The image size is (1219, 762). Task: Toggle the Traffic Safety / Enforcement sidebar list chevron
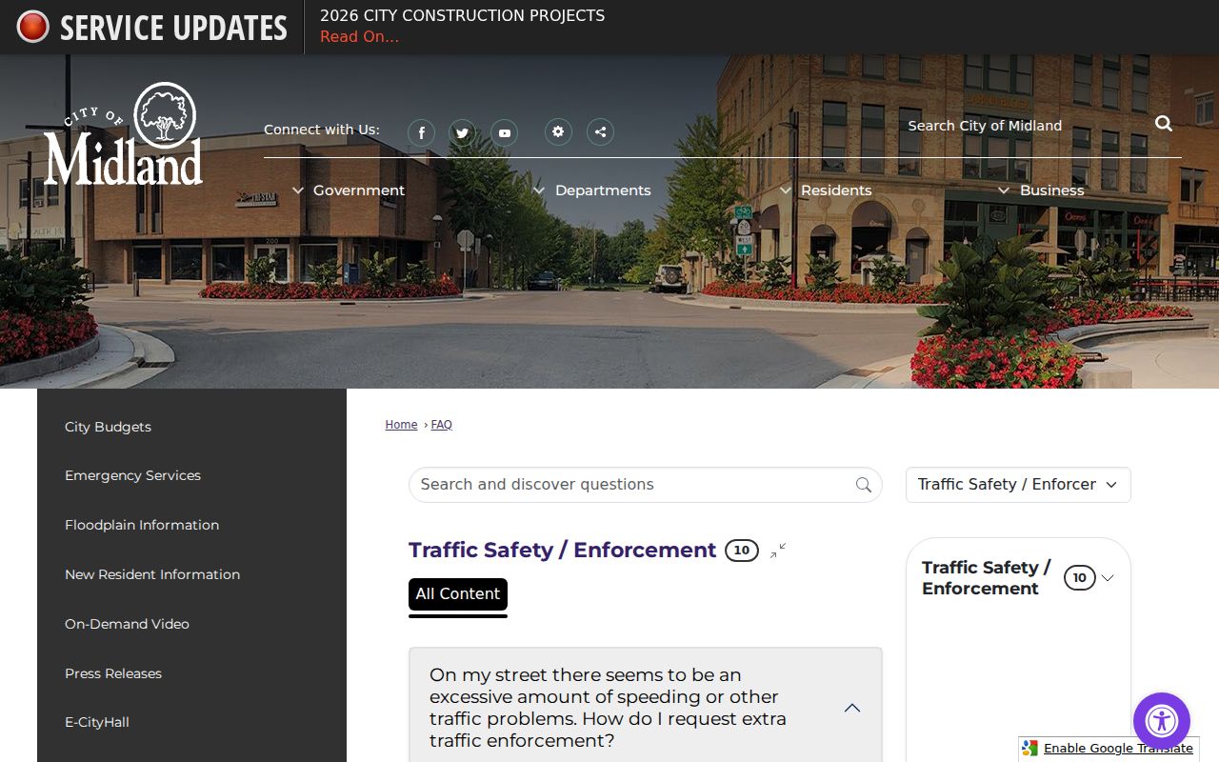point(1108,578)
